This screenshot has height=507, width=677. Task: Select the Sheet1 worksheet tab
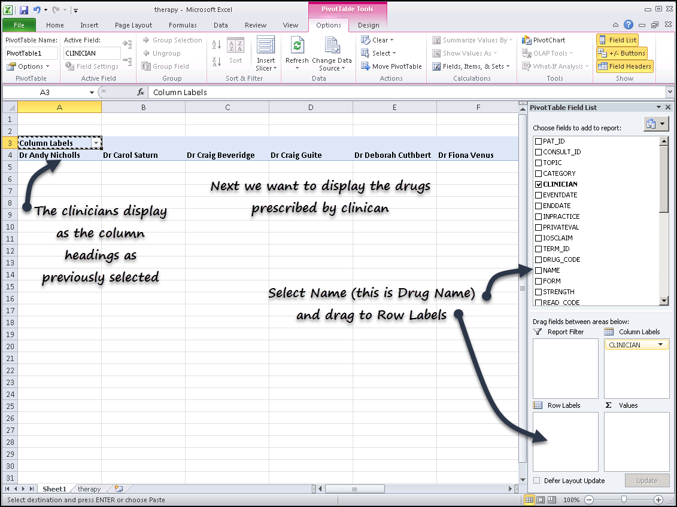point(54,489)
